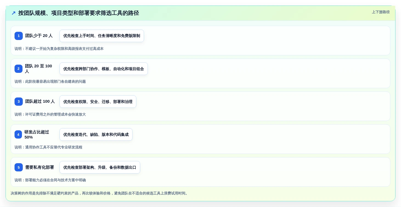
Task: Click the 团队超过 100 人 condition
Action: click(x=40, y=101)
